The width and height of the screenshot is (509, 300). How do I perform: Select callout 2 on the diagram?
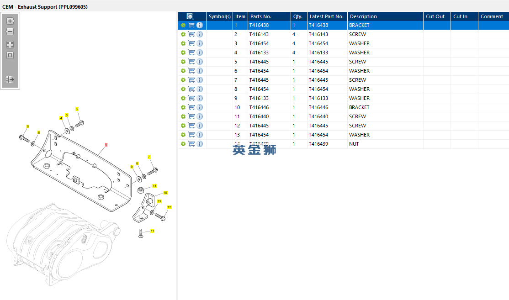pyautogui.click(x=77, y=109)
